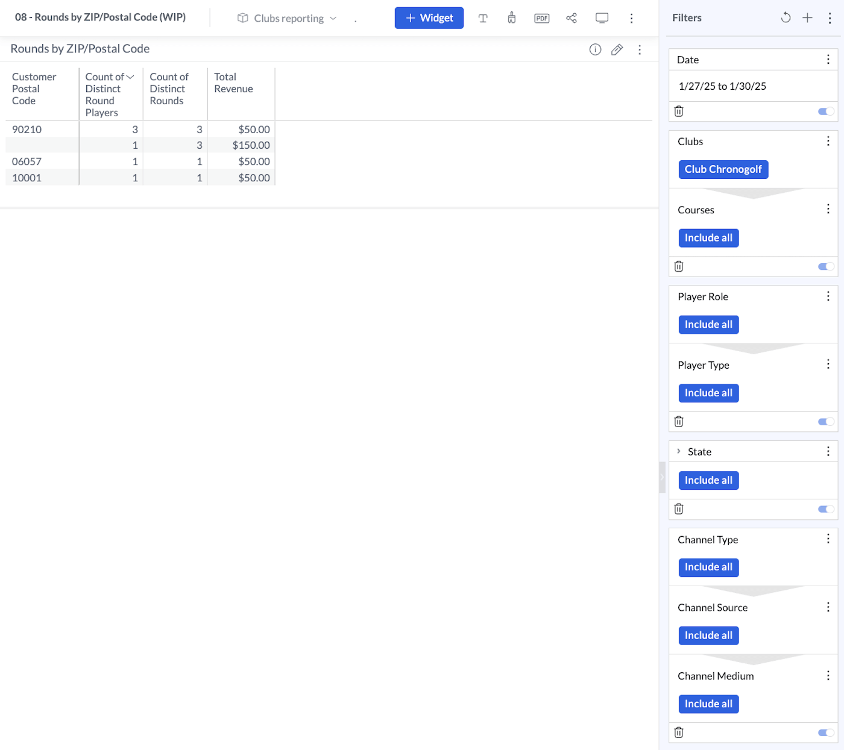This screenshot has height=750, width=844.
Task: Add a text widget with the T icon
Action: [483, 18]
